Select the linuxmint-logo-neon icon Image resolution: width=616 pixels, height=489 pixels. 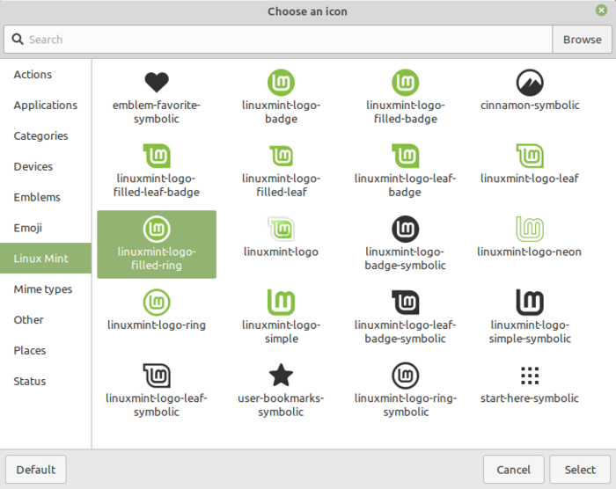click(529, 230)
